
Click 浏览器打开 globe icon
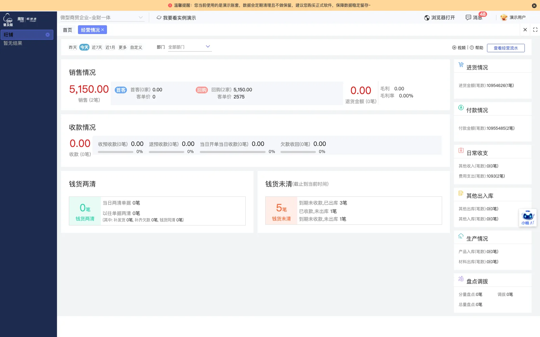427,18
